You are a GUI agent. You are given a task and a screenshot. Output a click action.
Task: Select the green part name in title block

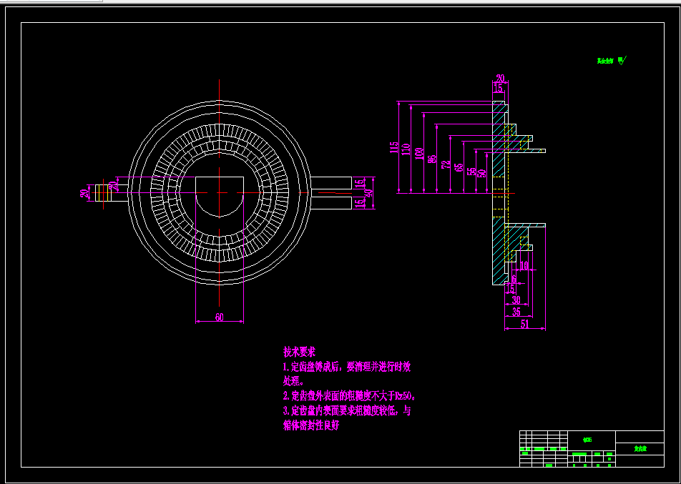tap(641, 449)
